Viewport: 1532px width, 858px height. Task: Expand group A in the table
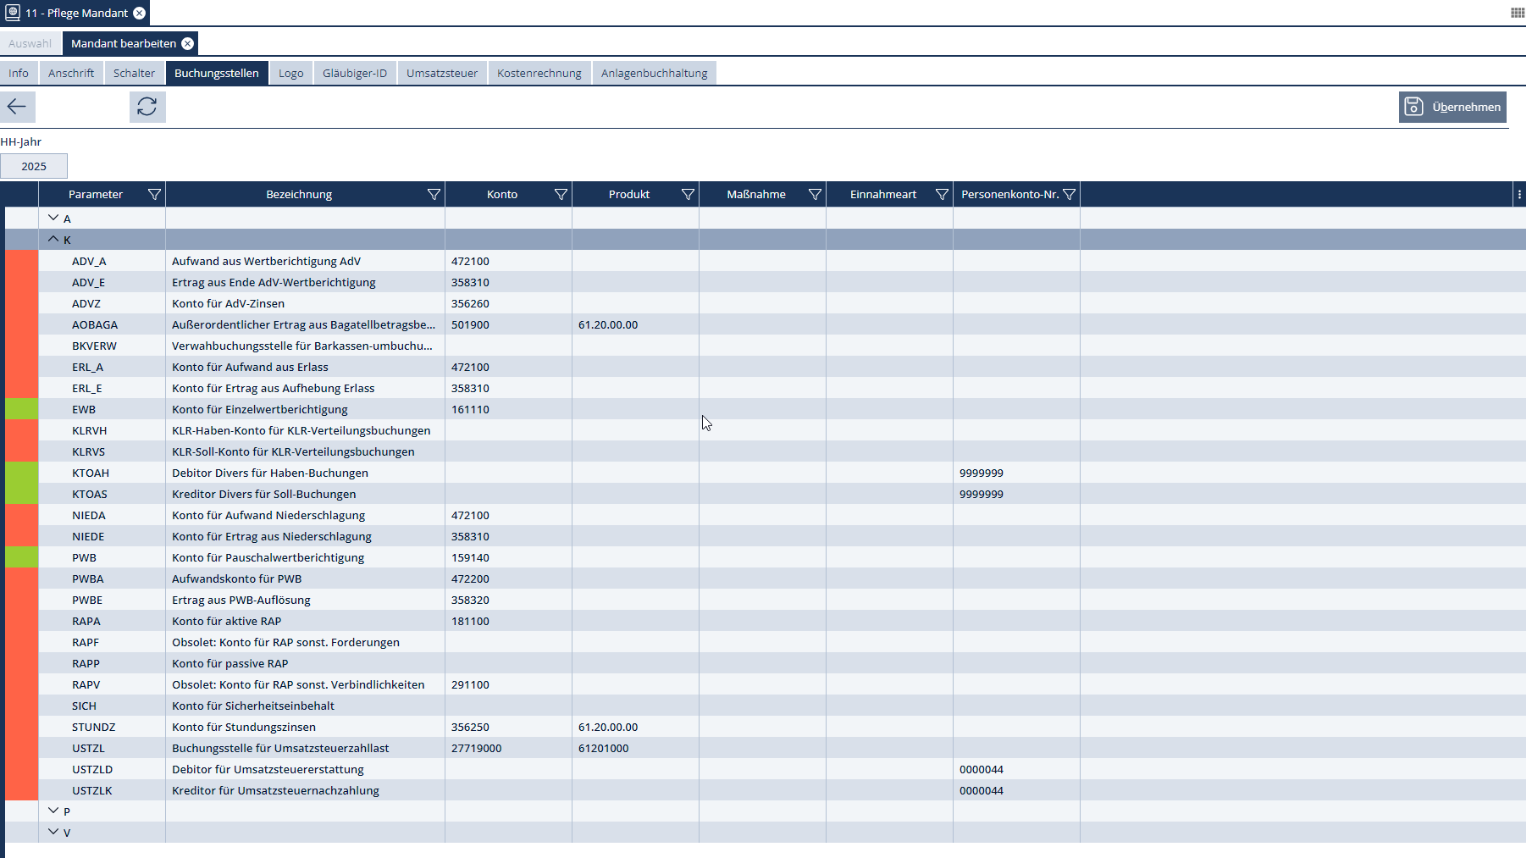[53, 219]
